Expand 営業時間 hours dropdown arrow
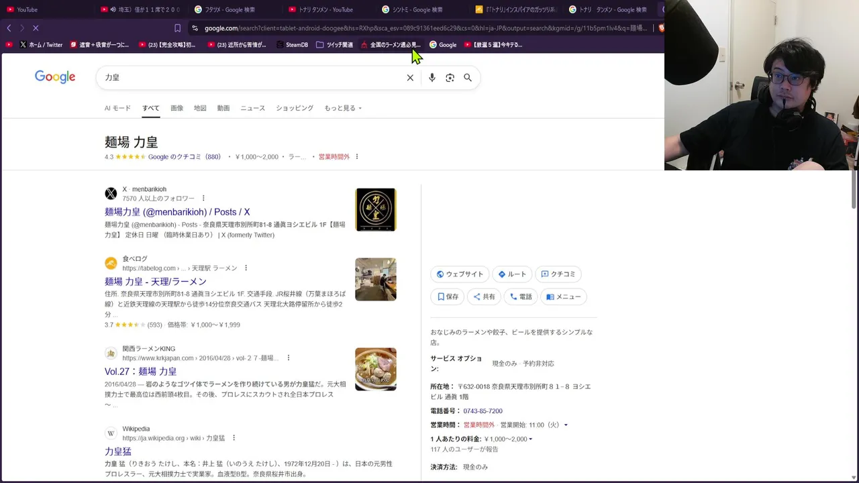859x483 pixels. [566, 425]
